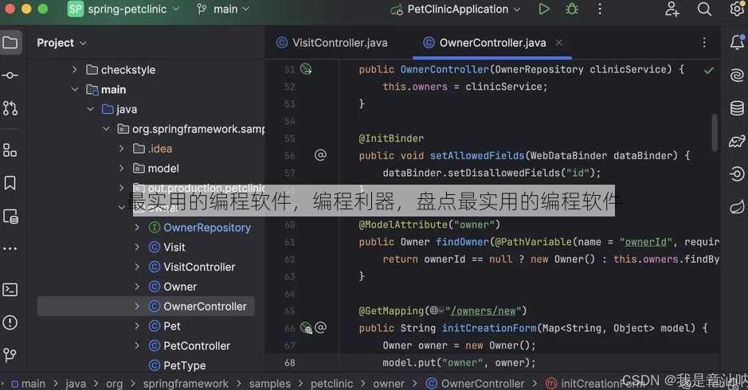Expand the OwnerRepository node

[x=137, y=228]
